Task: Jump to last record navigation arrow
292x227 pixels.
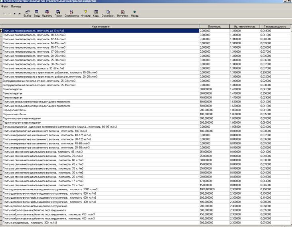Action: [x=20, y=14]
